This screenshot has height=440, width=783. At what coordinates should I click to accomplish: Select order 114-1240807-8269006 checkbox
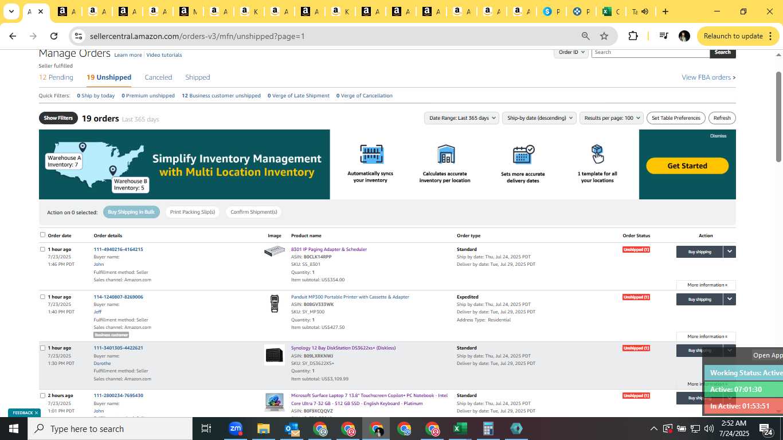tap(42, 297)
